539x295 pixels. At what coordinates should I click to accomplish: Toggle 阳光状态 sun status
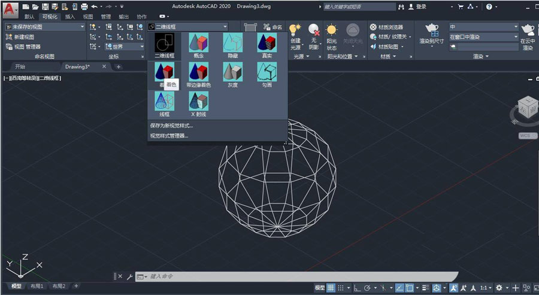[332, 38]
